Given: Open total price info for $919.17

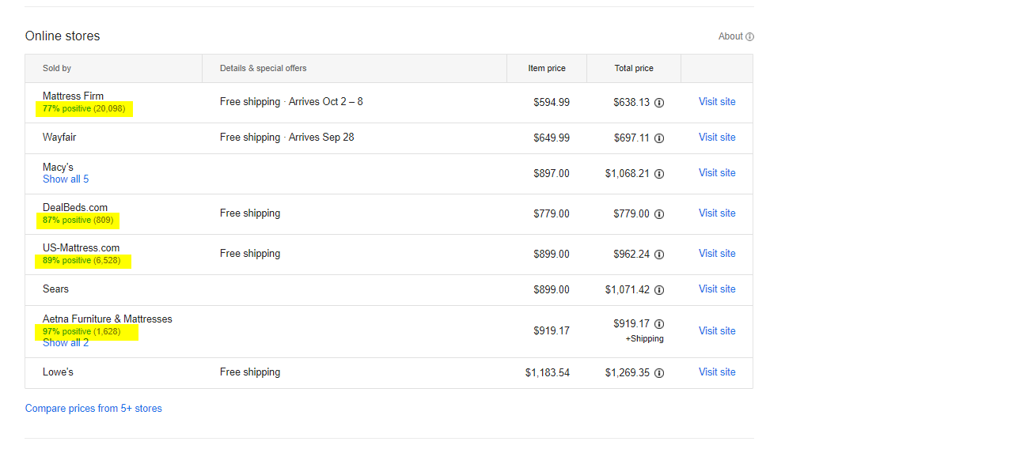Looking at the screenshot, I should pyautogui.click(x=659, y=324).
